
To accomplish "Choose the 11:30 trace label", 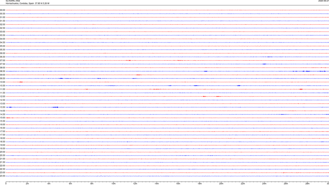I will tap(2, 93).
